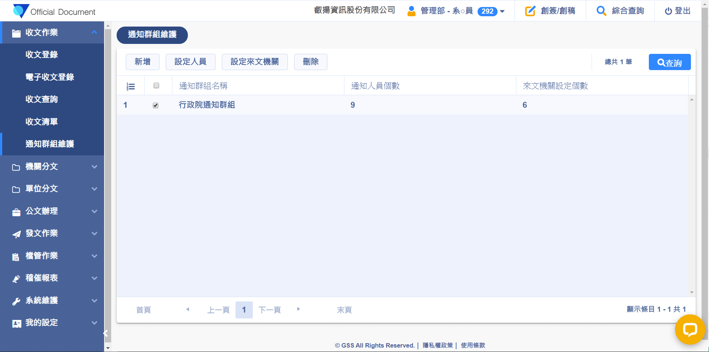Click the blue 查詢 search button
The image size is (709, 352).
[670, 62]
